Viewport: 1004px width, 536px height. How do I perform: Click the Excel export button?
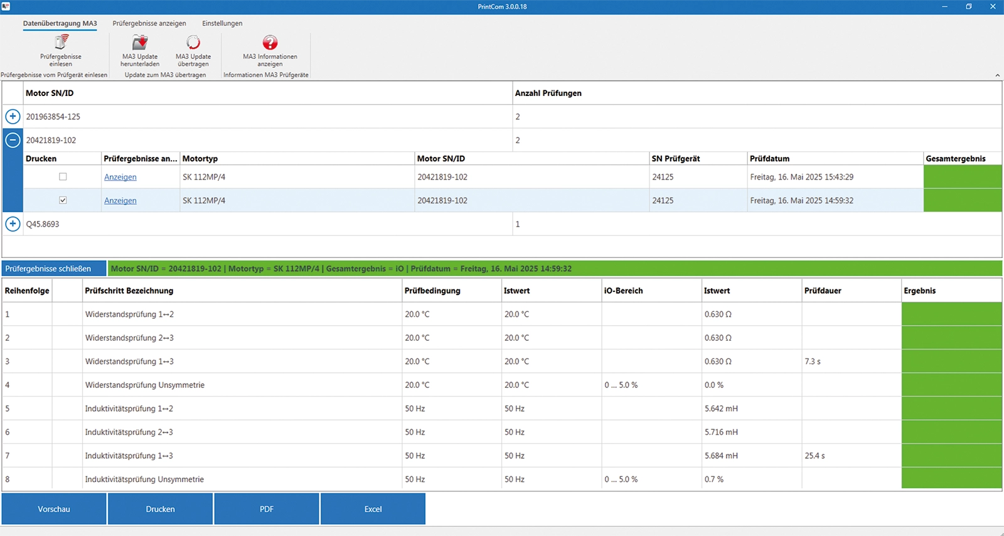tap(373, 509)
